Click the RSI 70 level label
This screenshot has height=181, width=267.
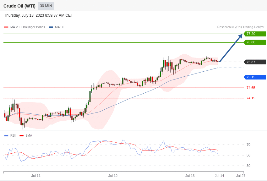(248, 145)
